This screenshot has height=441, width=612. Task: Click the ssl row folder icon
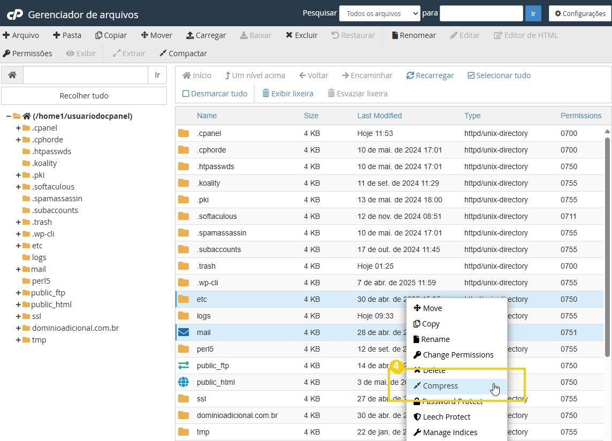(x=183, y=399)
